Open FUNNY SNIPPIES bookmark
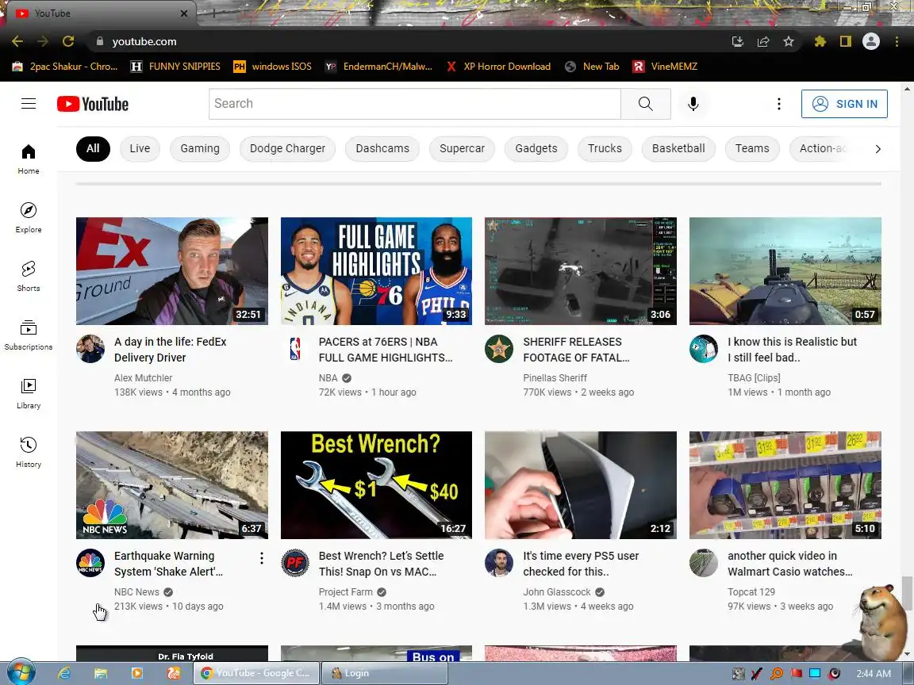Image resolution: width=914 pixels, height=685 pixels. pos(175,67)
